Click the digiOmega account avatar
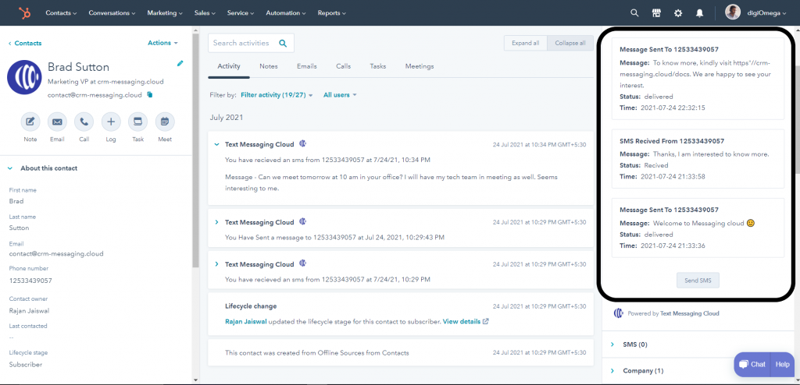The height and width of the screenshot is (385, 800). coord(733,12)
